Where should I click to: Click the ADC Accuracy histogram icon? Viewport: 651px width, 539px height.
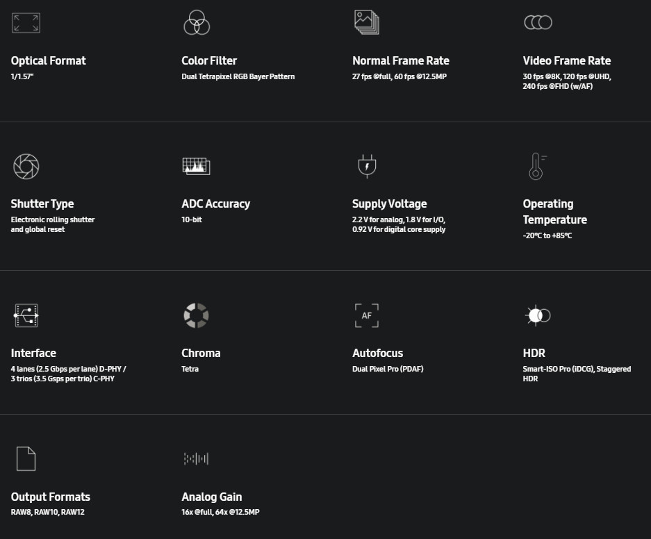pos(196,166)
